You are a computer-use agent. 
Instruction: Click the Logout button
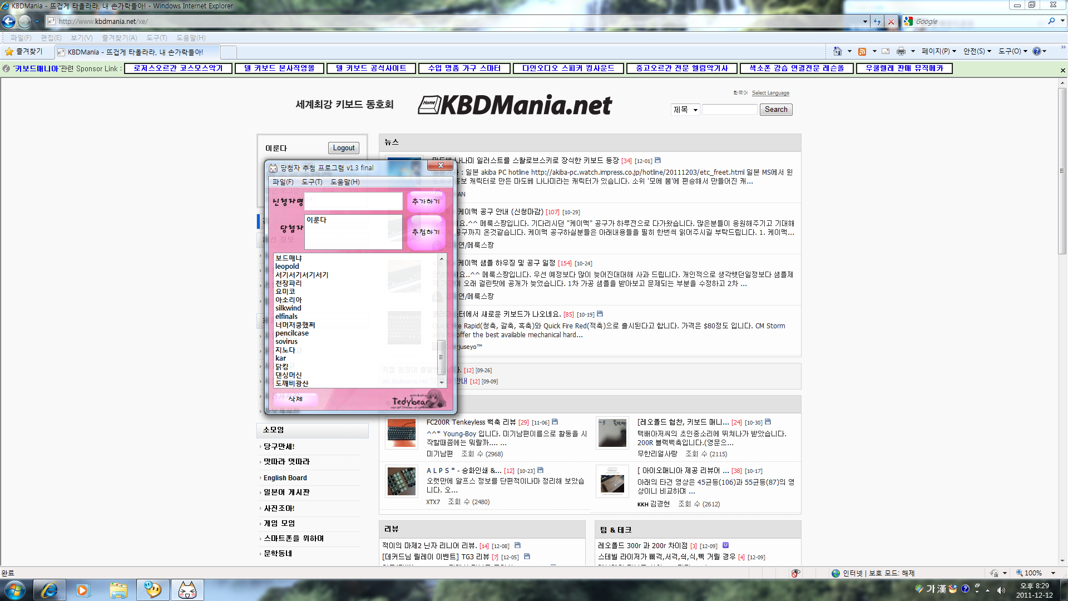click(x=343, y=148)
